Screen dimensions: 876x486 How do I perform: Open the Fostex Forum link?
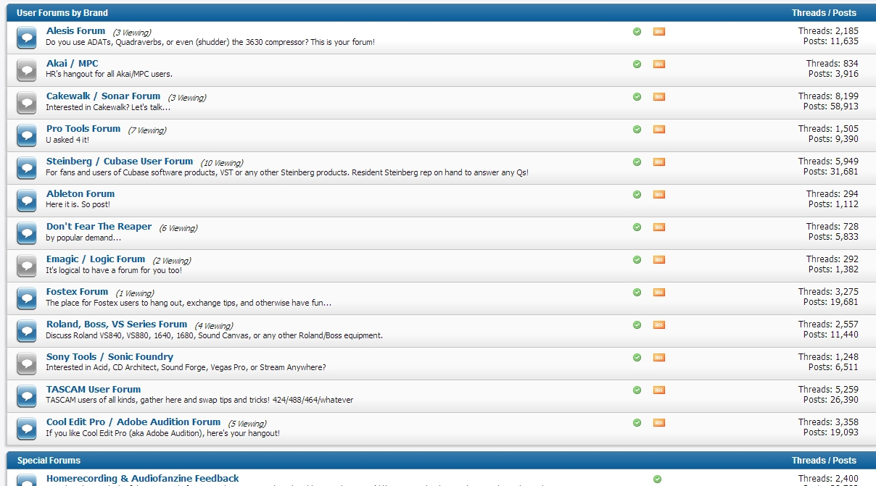point(78,292)
